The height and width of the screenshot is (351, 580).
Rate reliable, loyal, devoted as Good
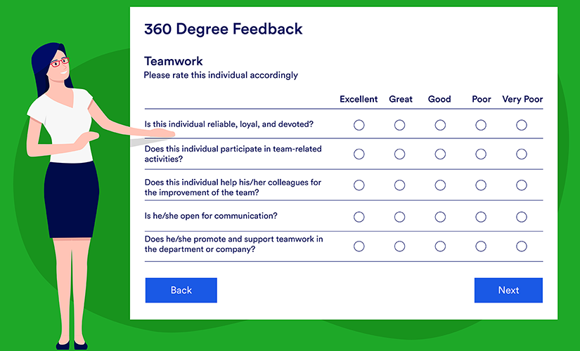click(x=440, y=125)
